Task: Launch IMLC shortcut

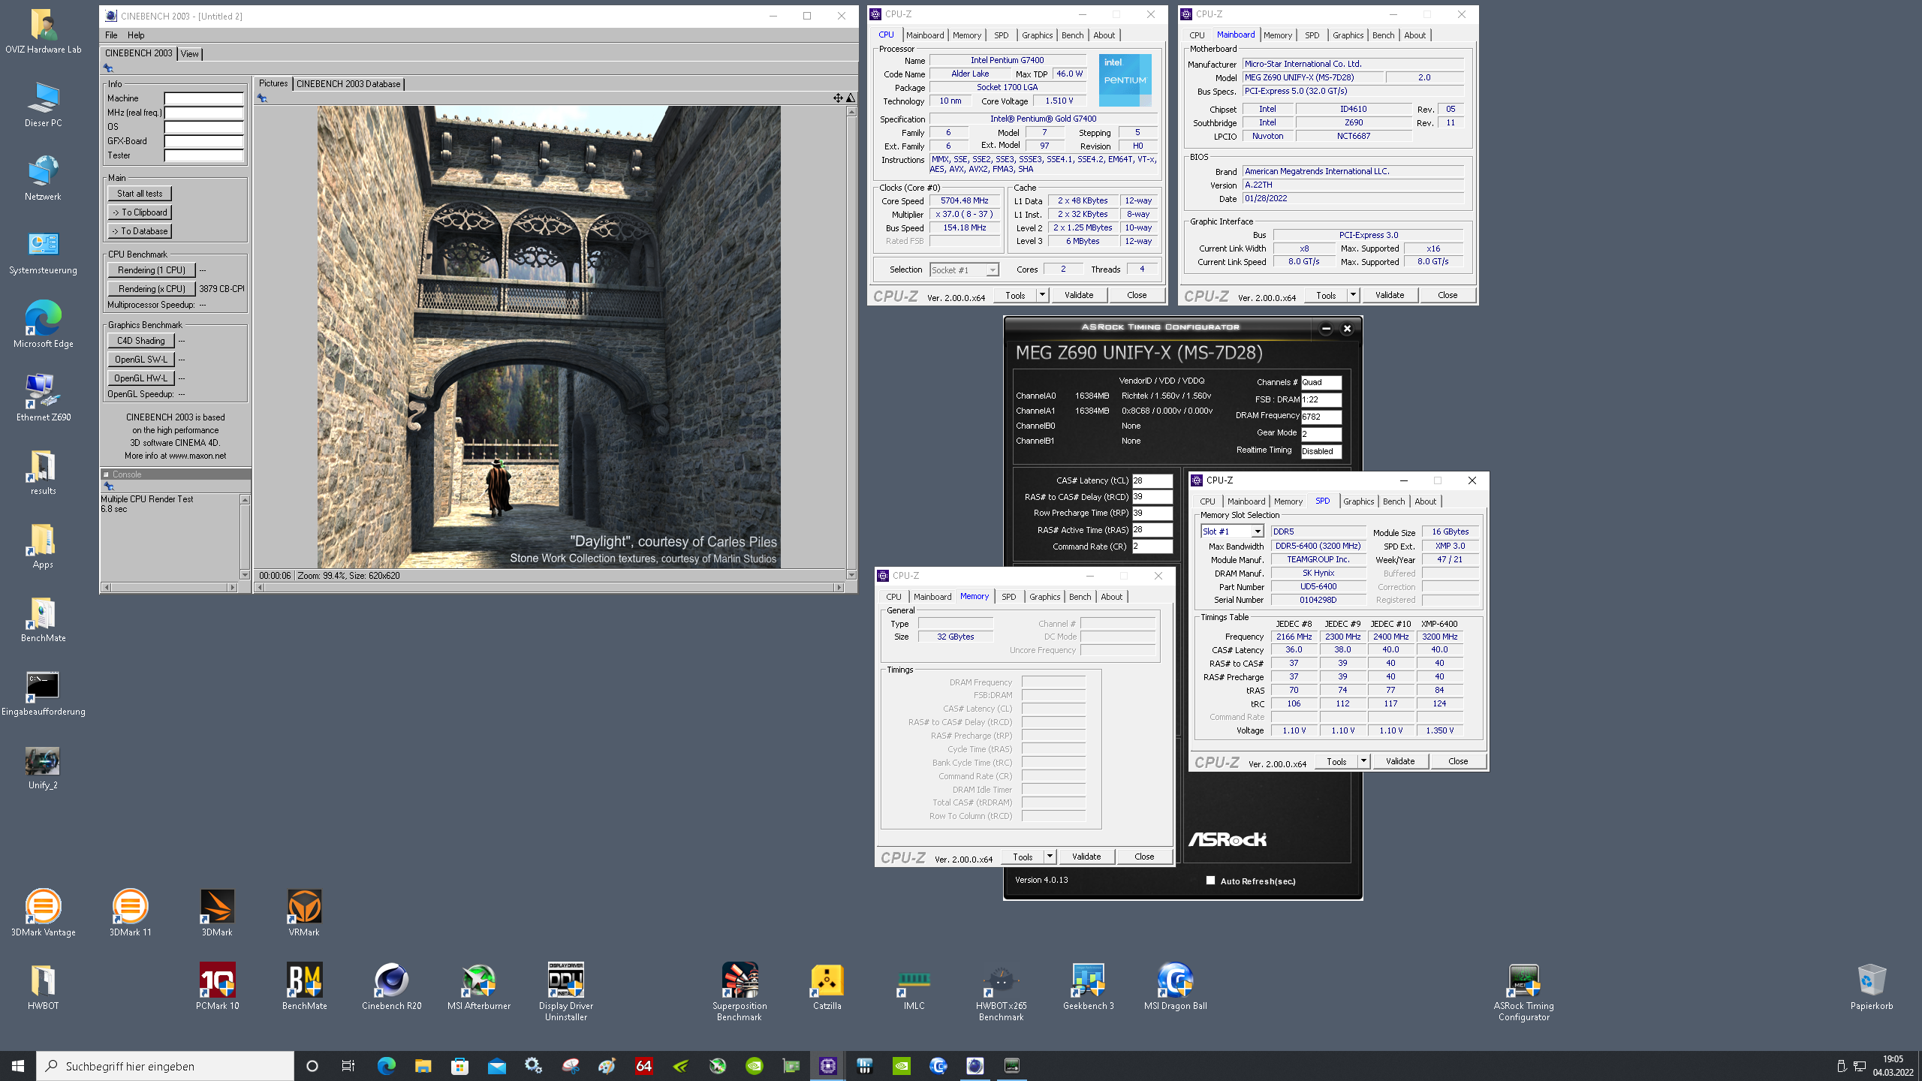Action: (x=914, y=986)
